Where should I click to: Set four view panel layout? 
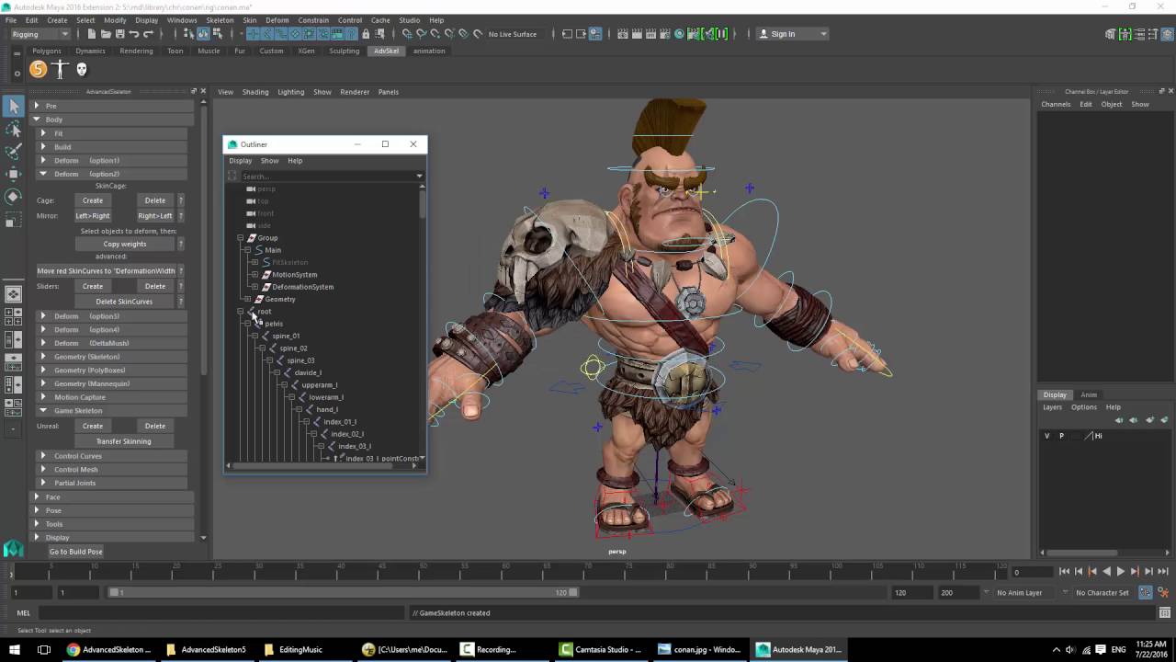click(x=14, y=317)
